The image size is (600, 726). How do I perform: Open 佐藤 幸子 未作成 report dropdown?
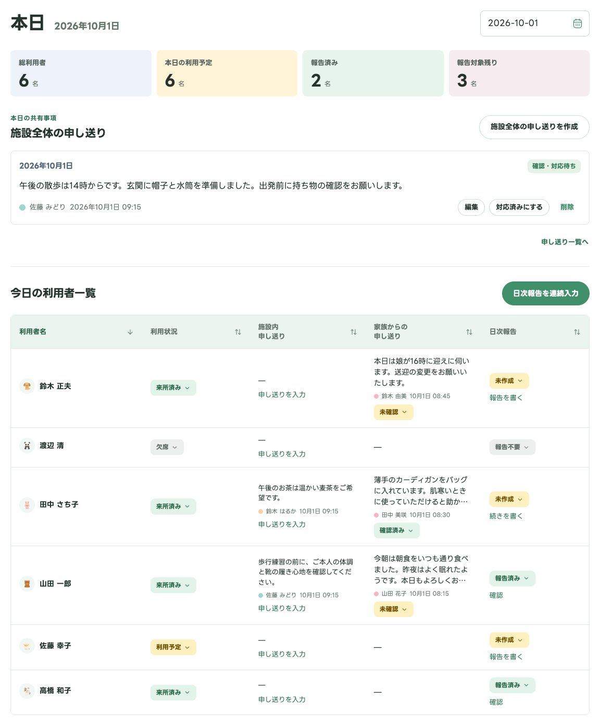(509, 640)
